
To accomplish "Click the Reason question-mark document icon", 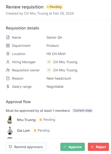I will pyautogui.click(x=8, y=78).
